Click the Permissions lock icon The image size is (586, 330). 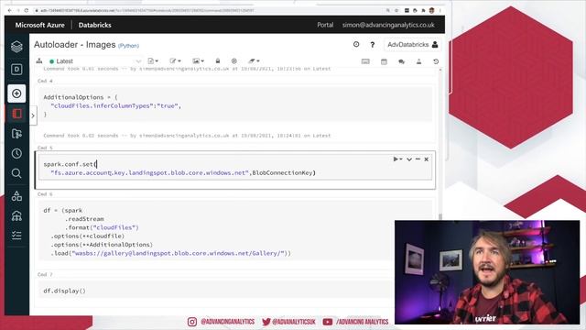218,61
